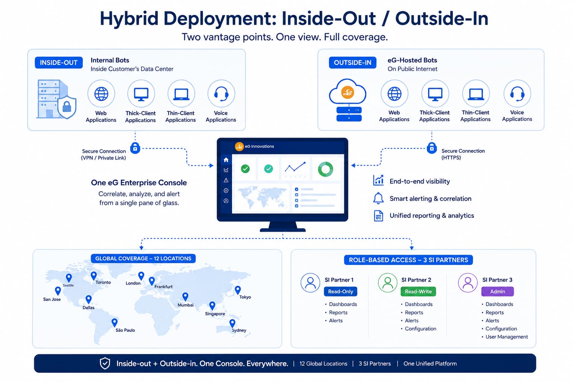Click the Seattle map pin
Image resolution: width=573 pixels, height=382 pixels.
click(69, 278)
